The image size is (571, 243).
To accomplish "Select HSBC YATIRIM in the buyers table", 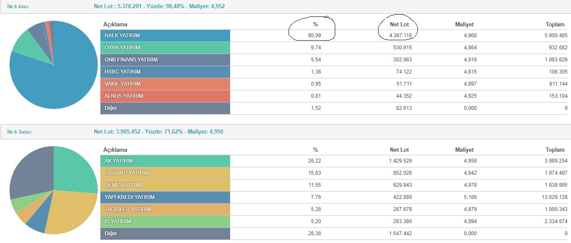I will (165, 72).
